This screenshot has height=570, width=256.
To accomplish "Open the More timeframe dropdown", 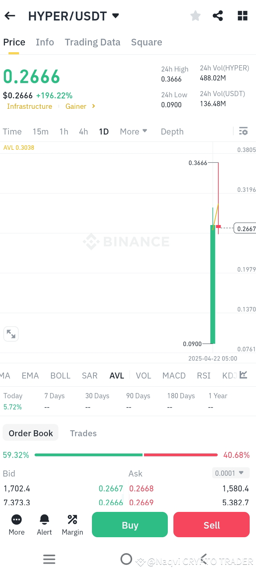I will click(x=133, y=131).
